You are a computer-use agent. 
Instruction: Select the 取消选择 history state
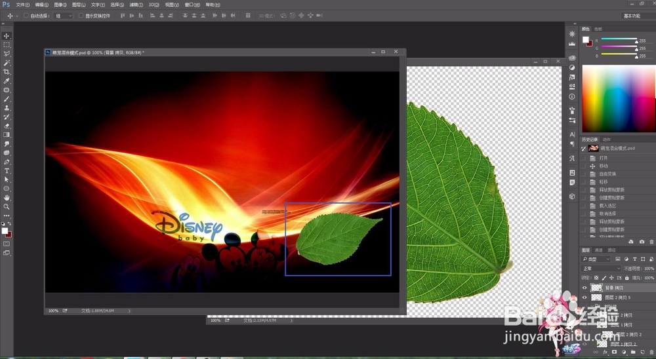coord(617,214)
